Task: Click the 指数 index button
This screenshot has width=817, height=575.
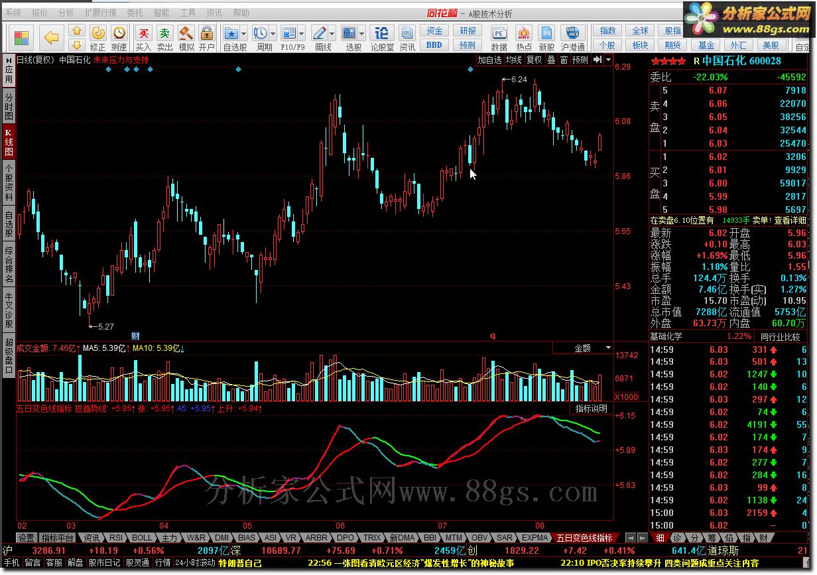Action: 607,31
